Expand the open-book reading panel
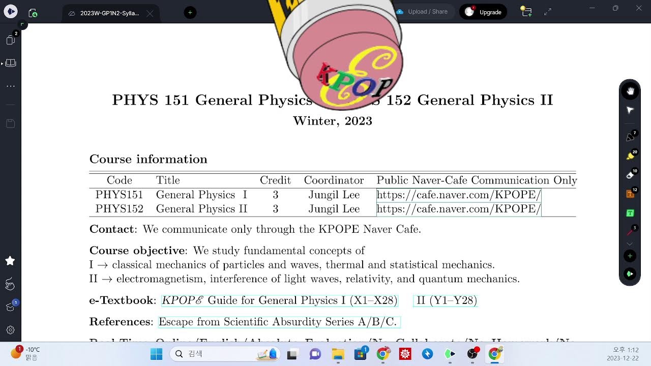Viewport: 651px width, 366px height. pos(10,63)
